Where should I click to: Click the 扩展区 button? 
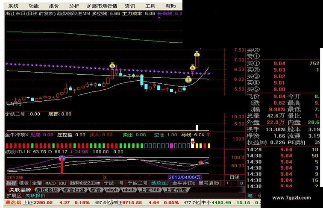14,196
